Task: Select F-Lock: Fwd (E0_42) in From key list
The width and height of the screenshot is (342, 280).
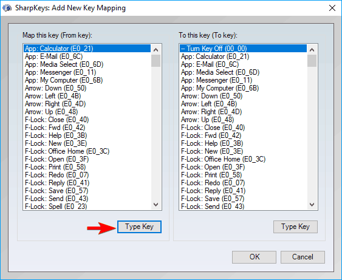Action: point(87,128)
